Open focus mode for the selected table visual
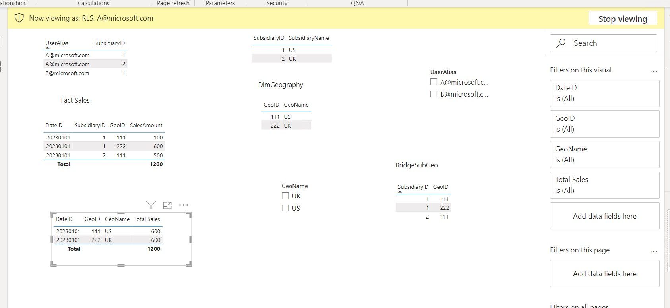Image resolution: width=670 pixels, height=308 pixels. pyautogui.click(x=167, y=205)
